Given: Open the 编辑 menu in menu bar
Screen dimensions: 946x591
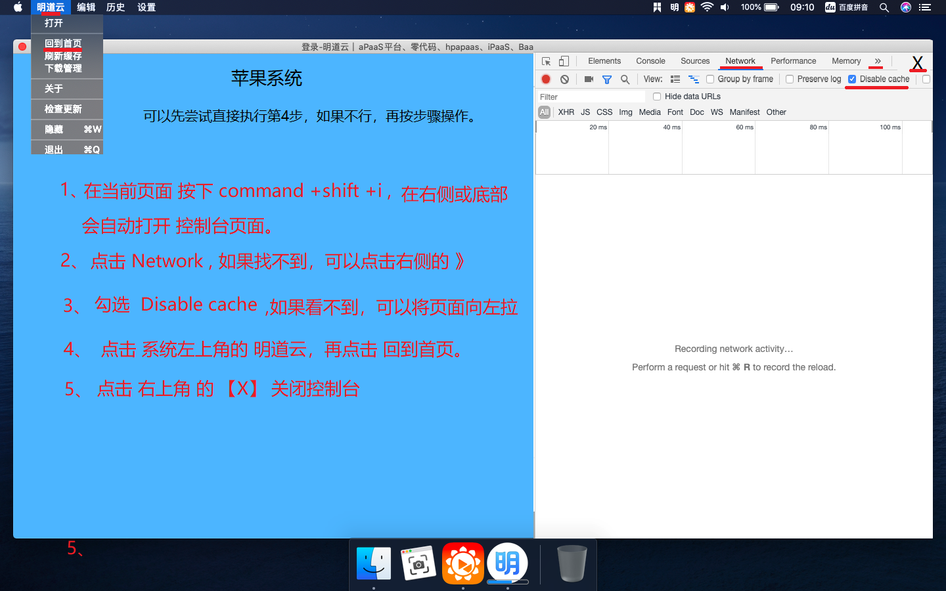Looking at the screenshot, I should coord(86,7).
